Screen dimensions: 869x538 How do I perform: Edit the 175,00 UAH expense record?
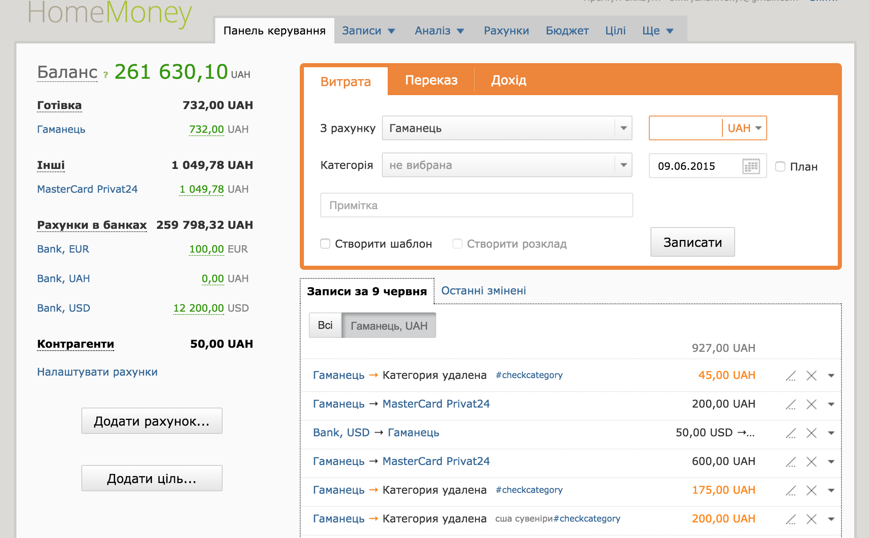(791, 490)
